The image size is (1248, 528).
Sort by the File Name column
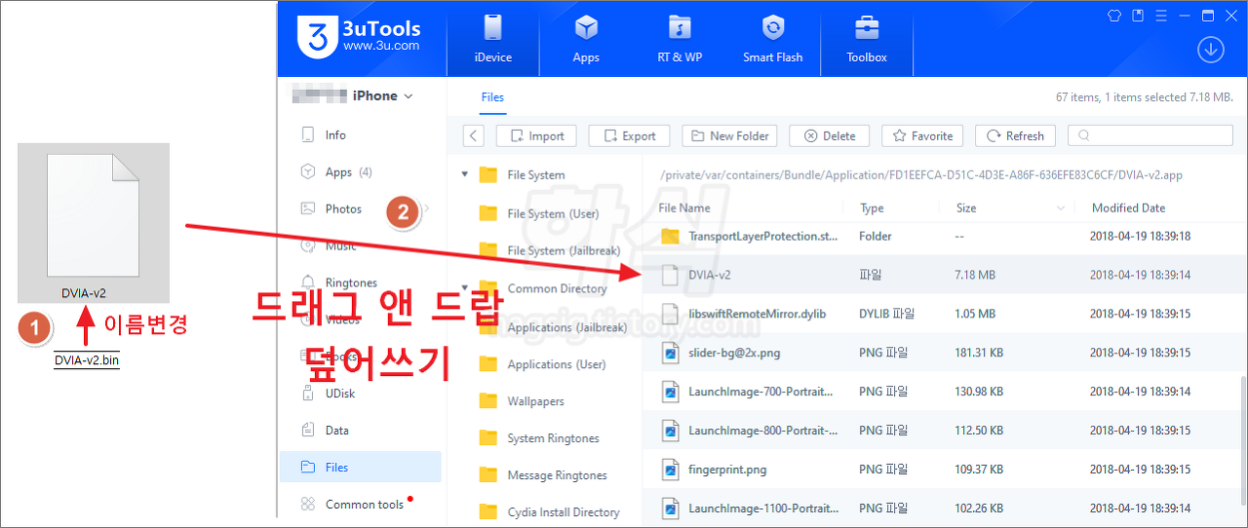(x=684, y=207)
